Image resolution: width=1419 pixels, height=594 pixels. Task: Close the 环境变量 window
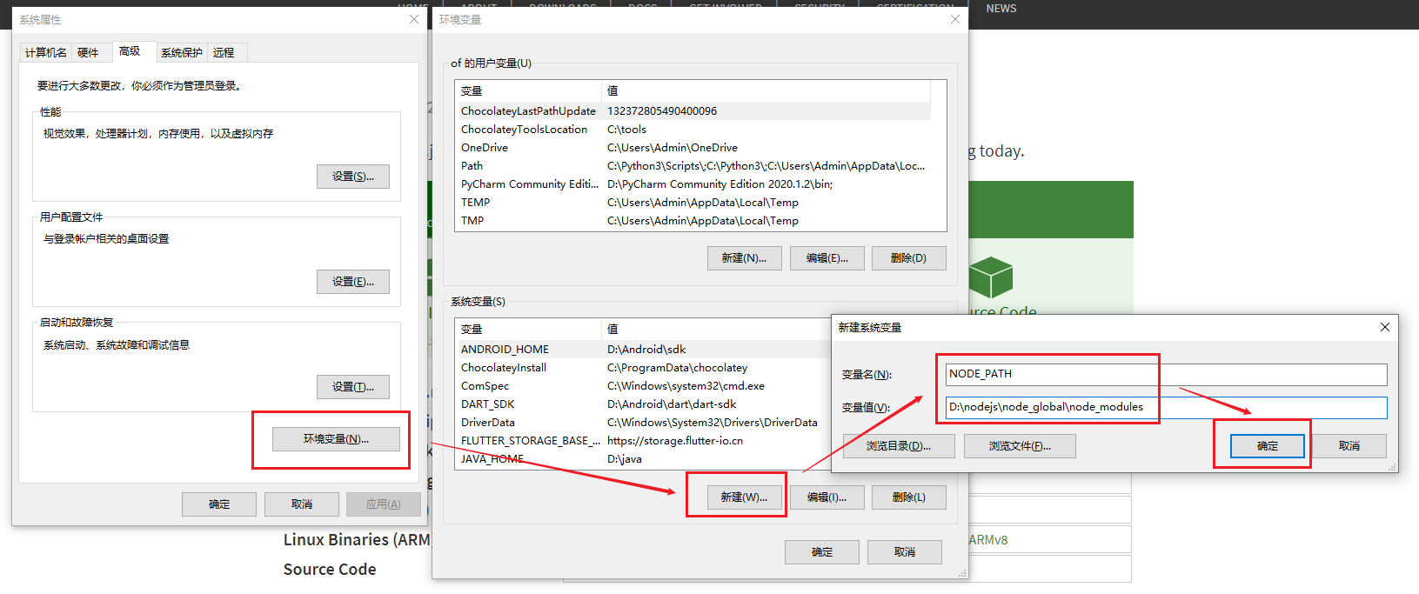coord(954,19)
